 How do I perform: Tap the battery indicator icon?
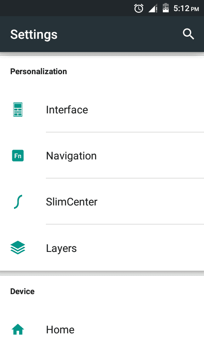click(x=166, y=8)
